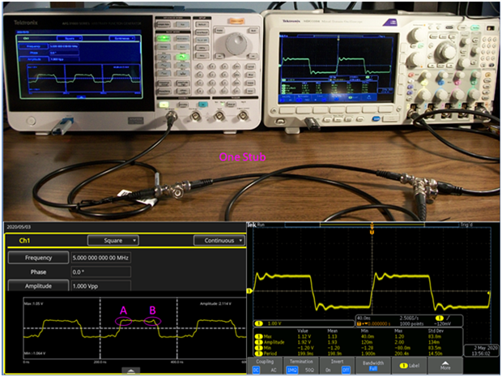Click the Max measurement channel badge
Screen dimensions: 502x377
(259, 336)
